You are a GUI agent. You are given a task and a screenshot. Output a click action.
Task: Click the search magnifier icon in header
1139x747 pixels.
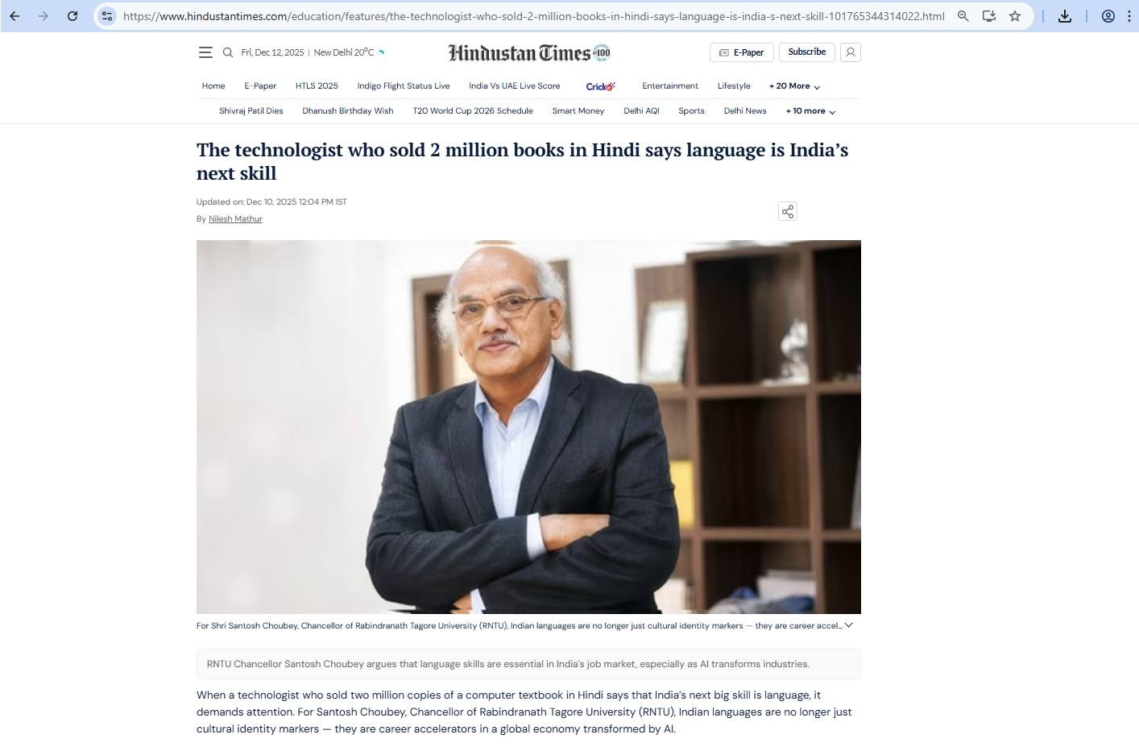point(228,52)
